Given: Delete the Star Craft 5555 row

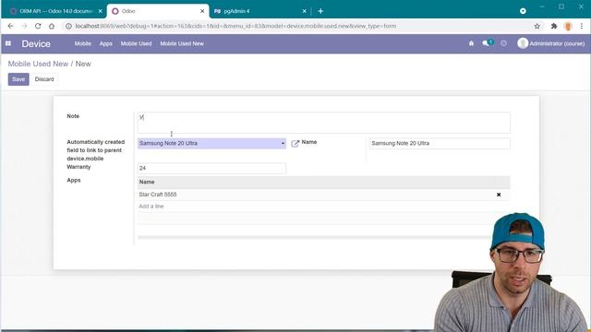Looking at the screenshot, I should (499, 195).
